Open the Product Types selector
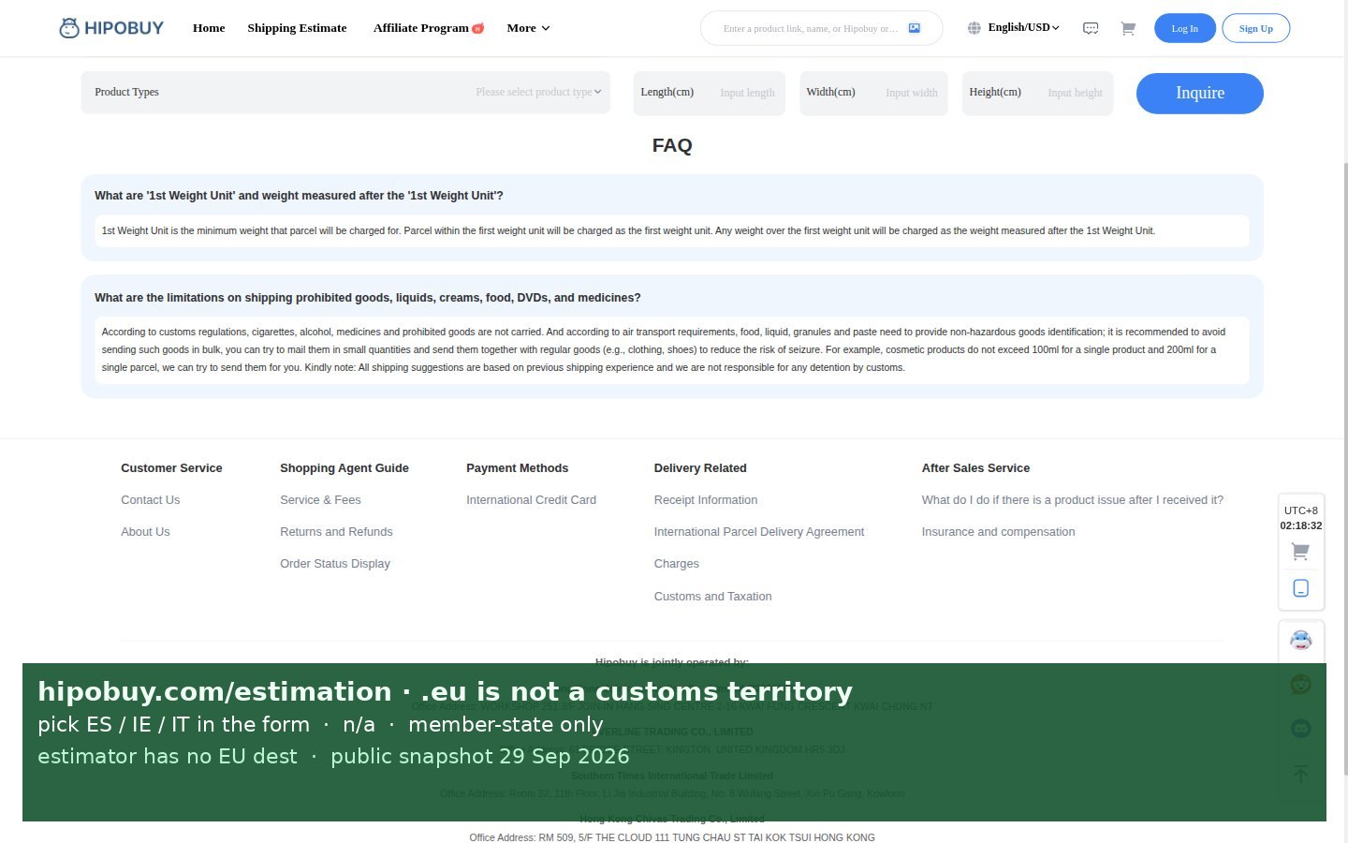 pyautogui.click(x=345, y=92)
